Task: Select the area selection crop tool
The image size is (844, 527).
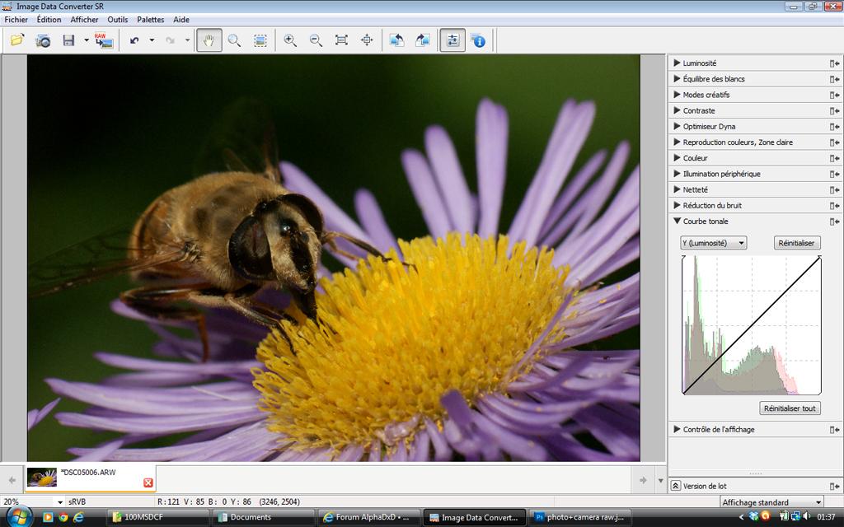Action: [260, 40]
